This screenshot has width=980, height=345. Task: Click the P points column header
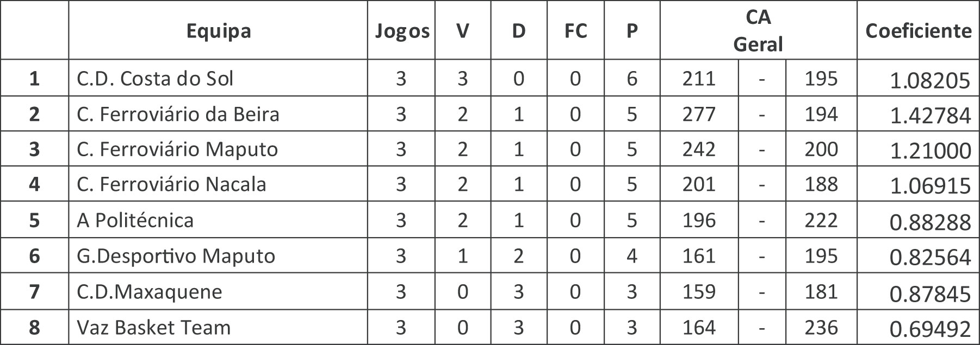(x=631, y=31)
